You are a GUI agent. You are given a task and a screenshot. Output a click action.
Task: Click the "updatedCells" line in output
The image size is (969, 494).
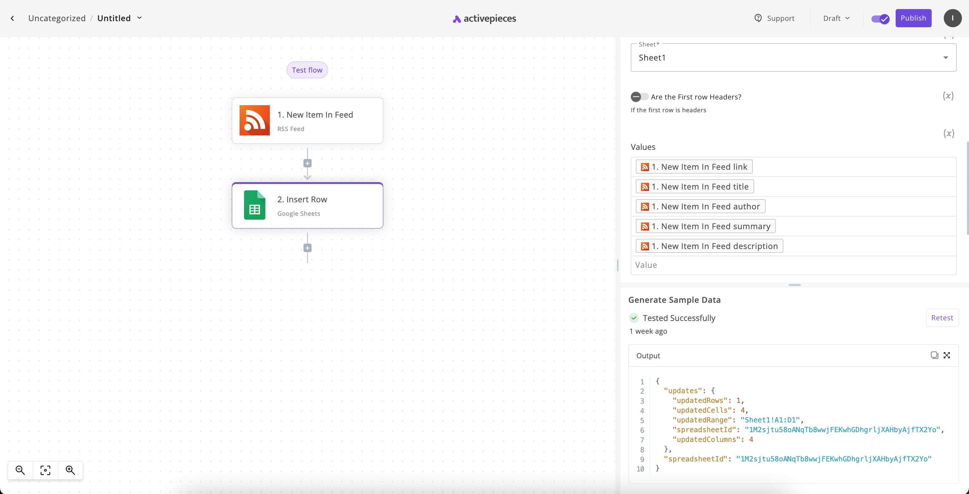tap(710, 410)
